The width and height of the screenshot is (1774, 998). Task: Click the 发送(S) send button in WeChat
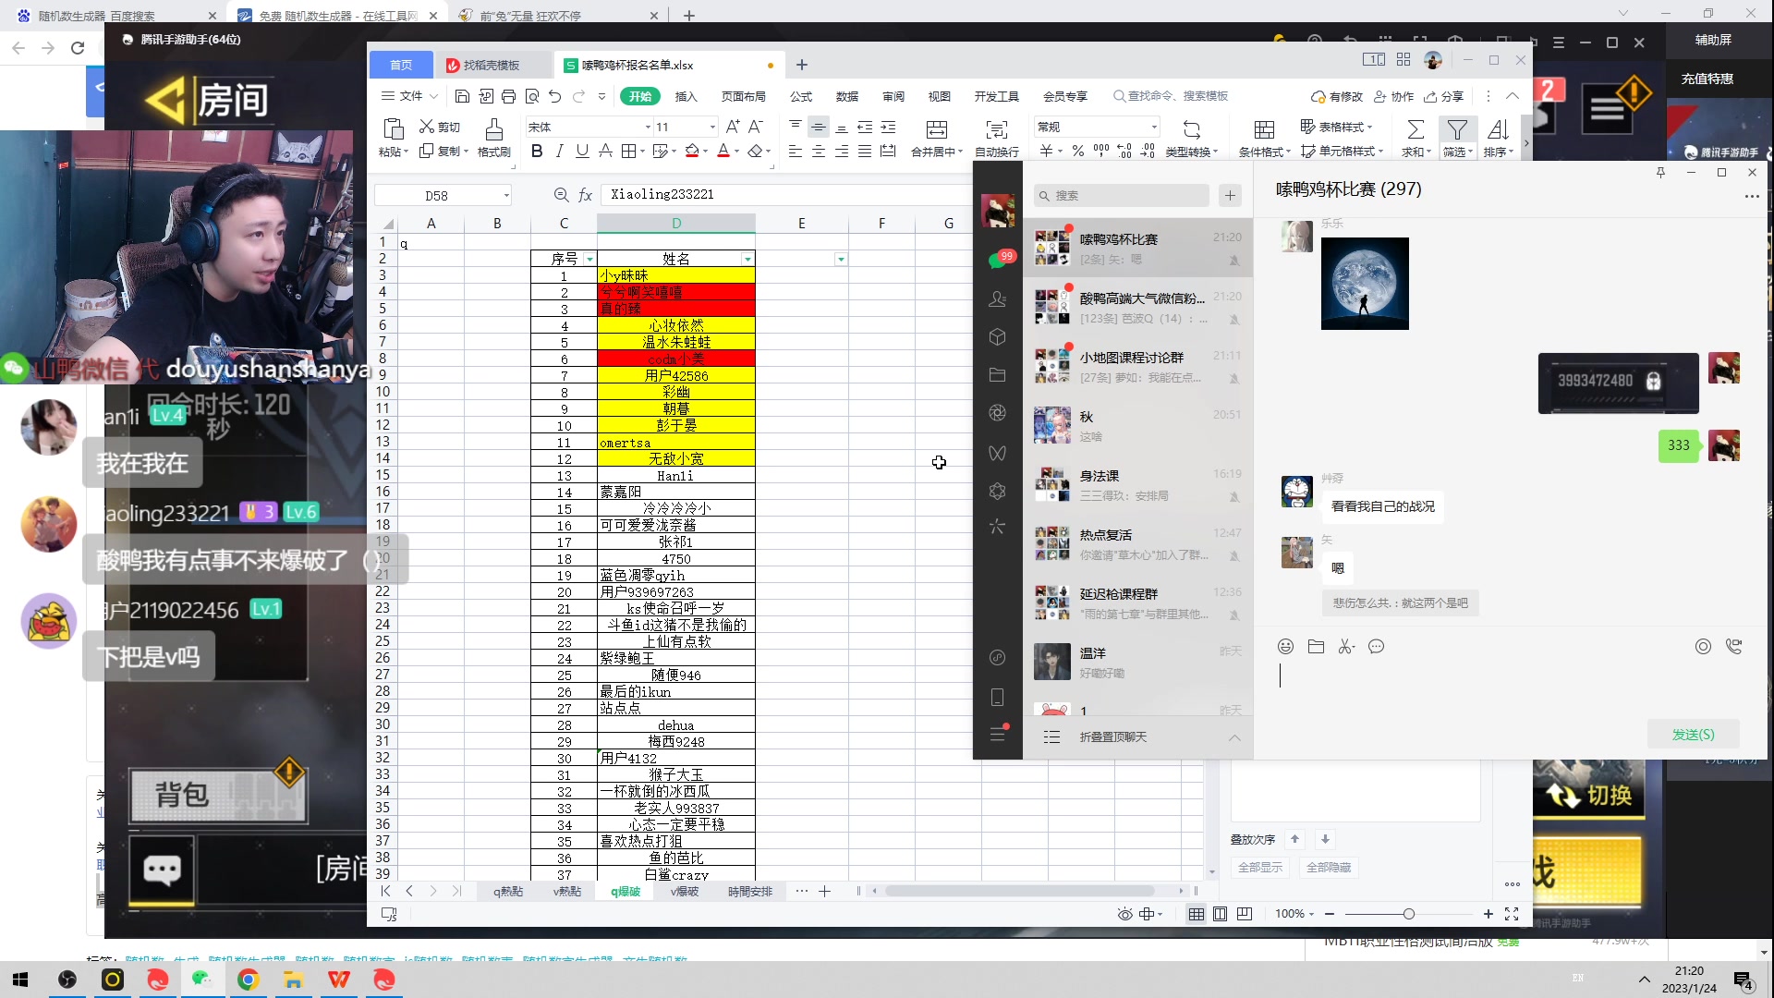[1694, 735]
